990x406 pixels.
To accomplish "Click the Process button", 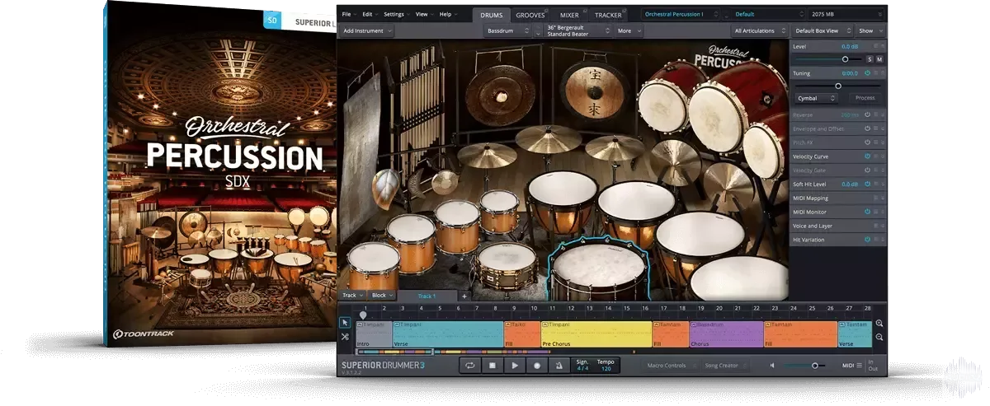I will pos(865,98).
